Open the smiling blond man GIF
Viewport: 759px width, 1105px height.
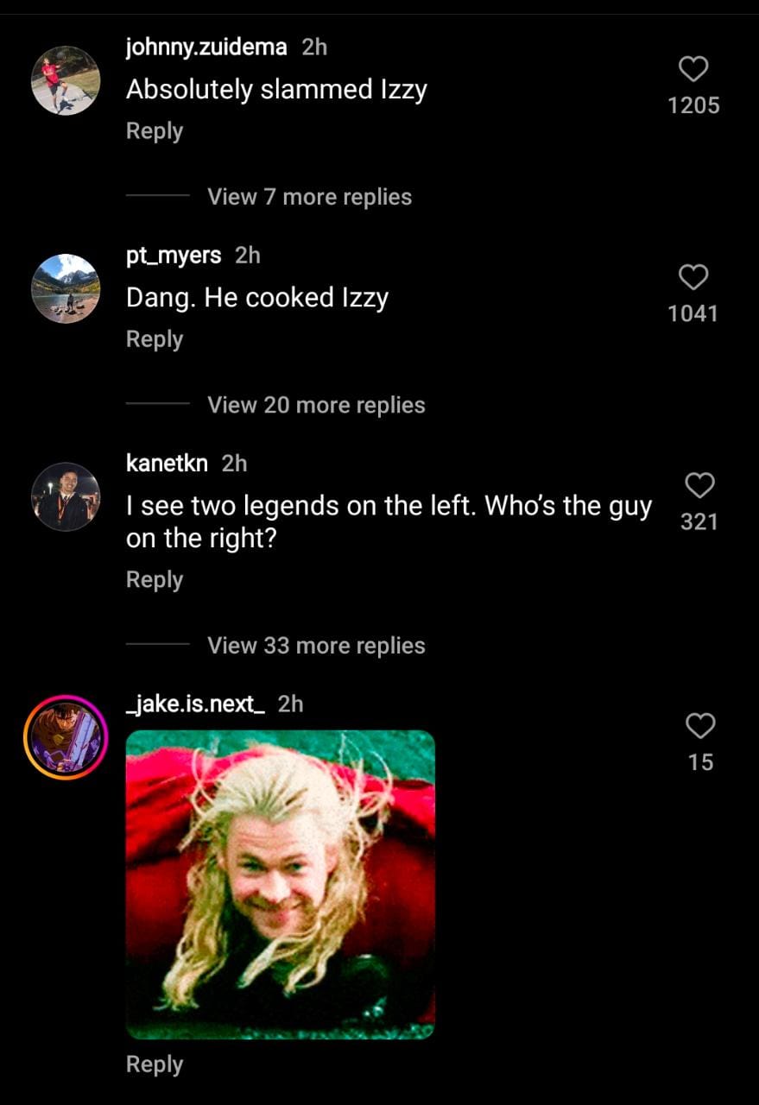[281, 884]
